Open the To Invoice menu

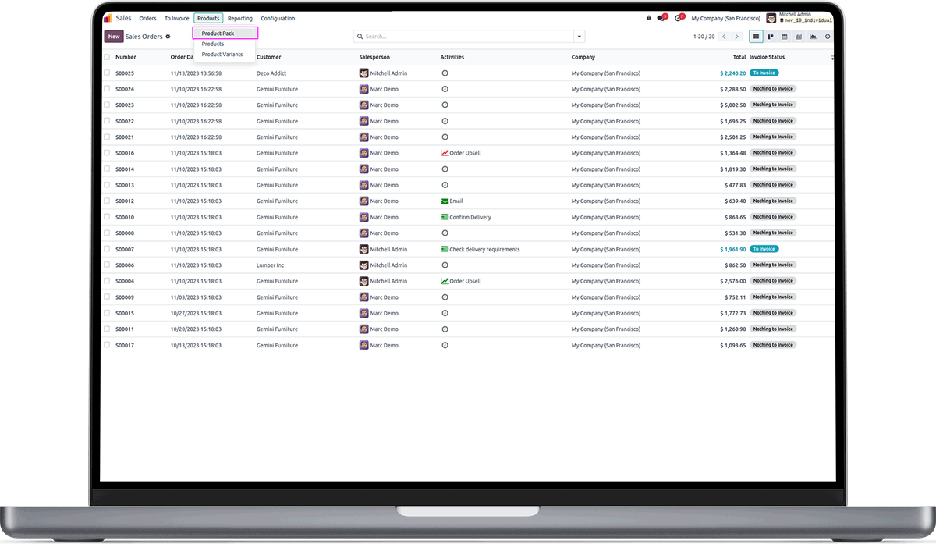pos(176,18)
